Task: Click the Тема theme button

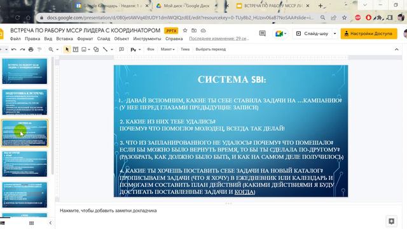Action: point(185,49)
